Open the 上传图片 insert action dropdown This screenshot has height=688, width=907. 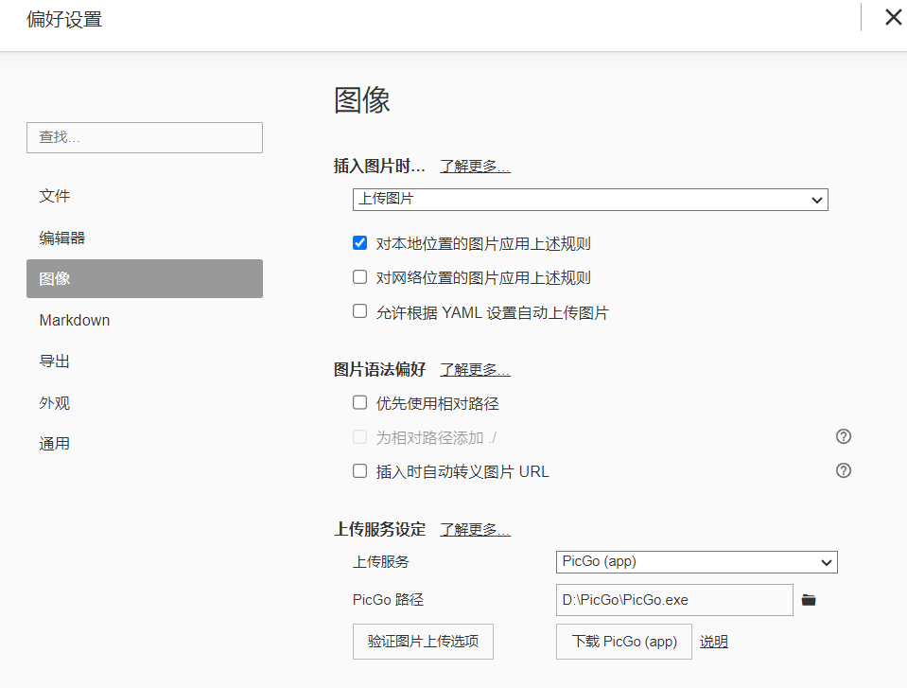point(590,200)
